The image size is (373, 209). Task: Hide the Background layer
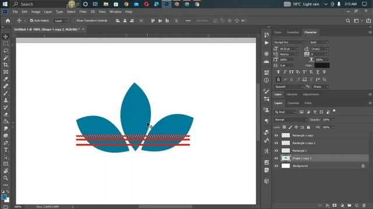(276, 166)
